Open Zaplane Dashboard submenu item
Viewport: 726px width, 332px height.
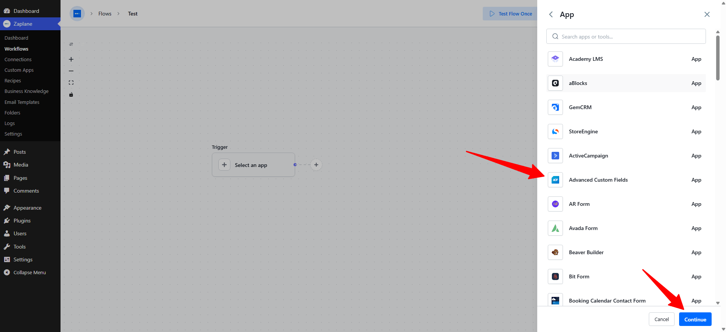tap(16, 38)
